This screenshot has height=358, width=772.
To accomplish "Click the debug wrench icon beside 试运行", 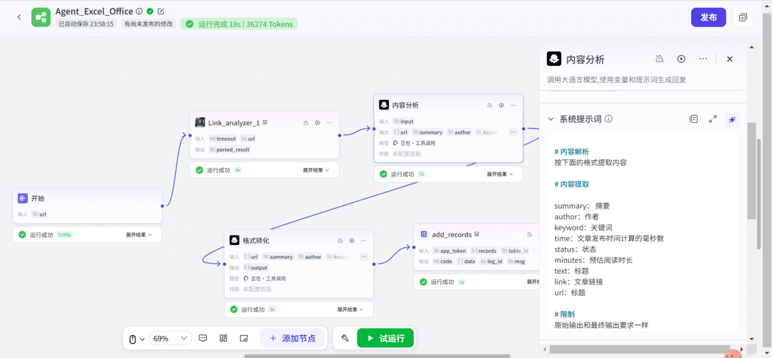I will click(345, 338).
